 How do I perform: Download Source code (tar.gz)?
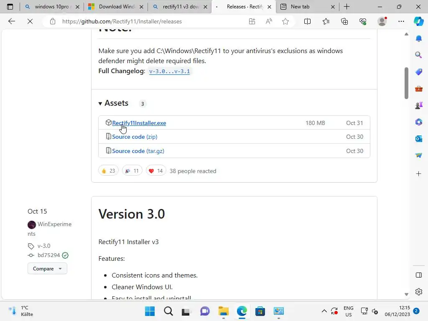[138, 151]
